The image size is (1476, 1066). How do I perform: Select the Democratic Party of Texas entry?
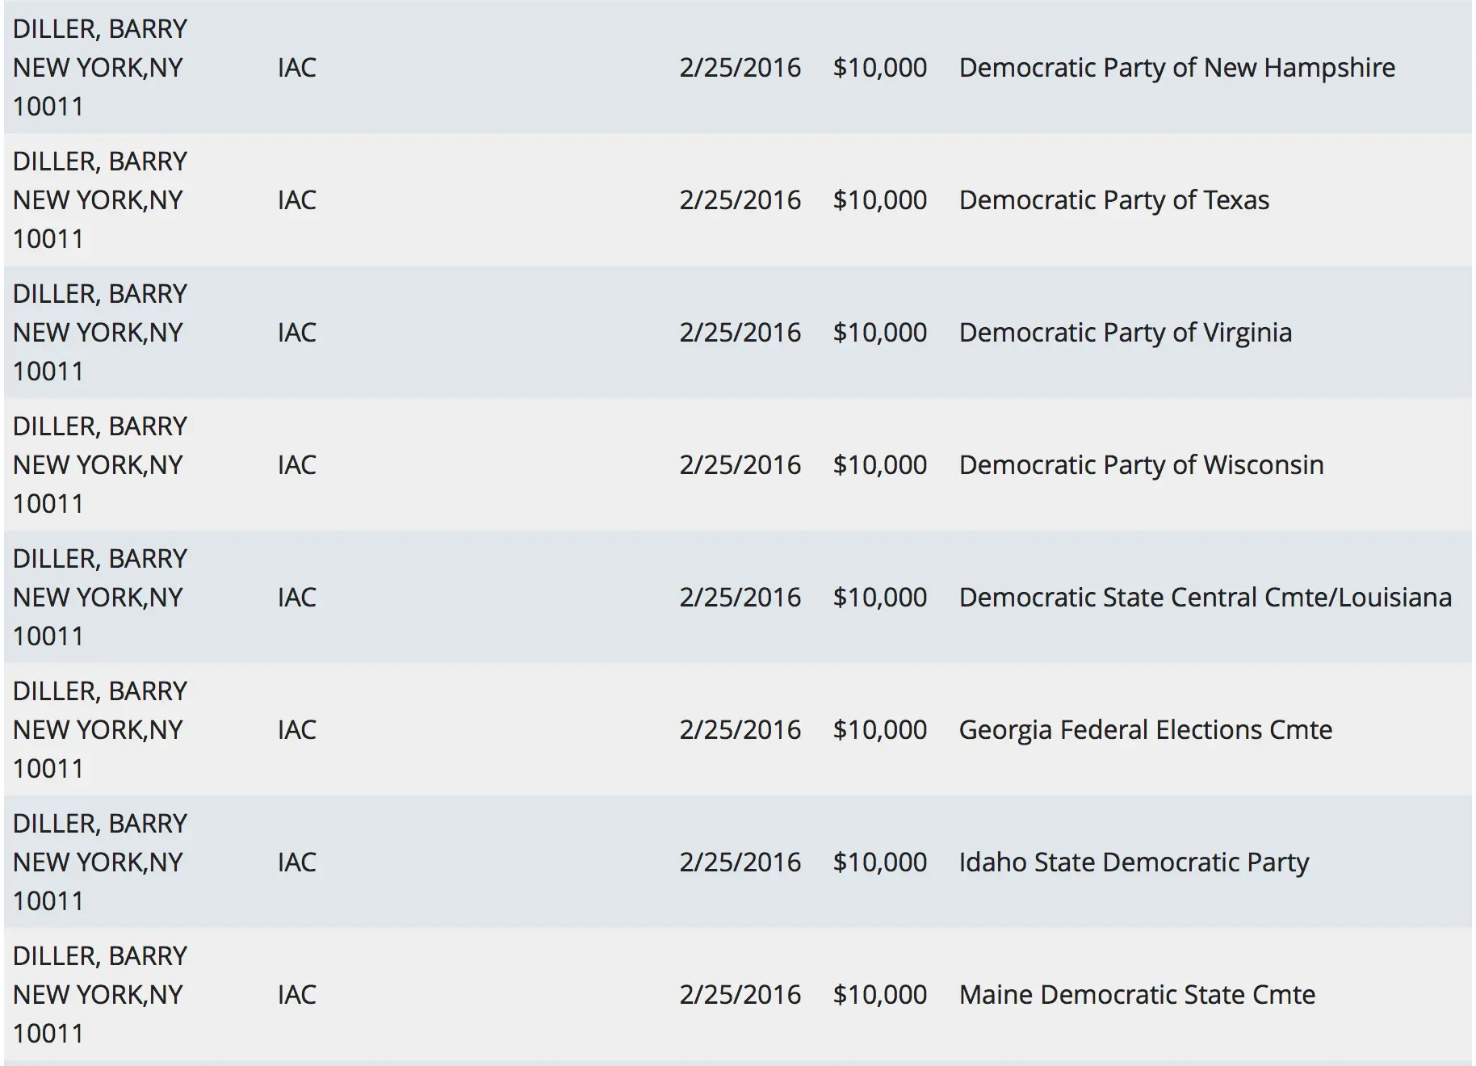(x=1113, y=200)
